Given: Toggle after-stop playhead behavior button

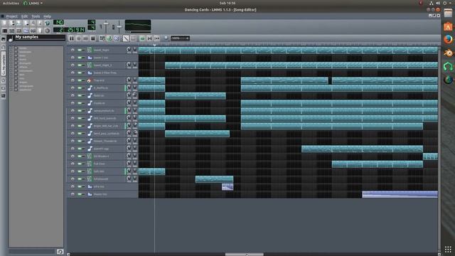Looking at the screenshot, I should click(156, 38).
